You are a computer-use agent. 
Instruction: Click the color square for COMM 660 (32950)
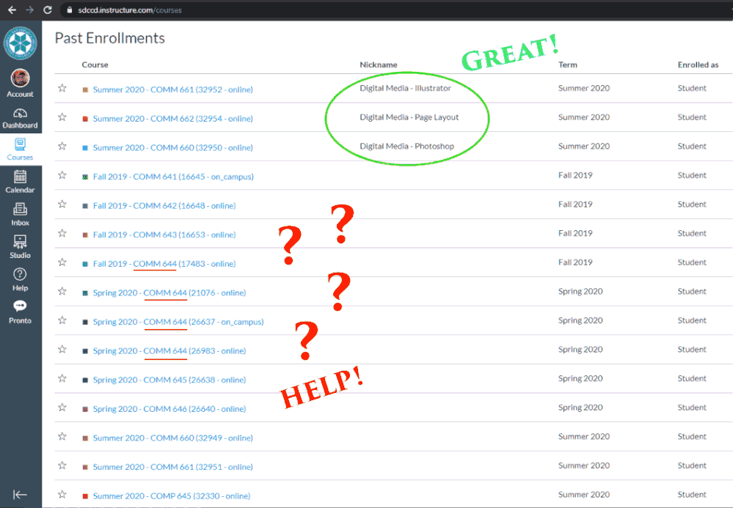click(86, 148)
